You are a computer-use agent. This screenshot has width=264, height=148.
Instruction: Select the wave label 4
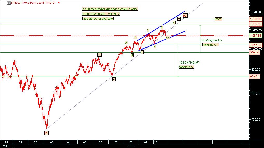click(155, 47)
